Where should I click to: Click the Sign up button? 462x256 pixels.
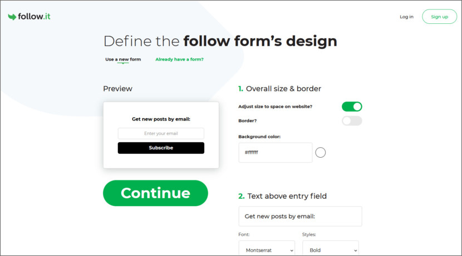coord(439,17)
